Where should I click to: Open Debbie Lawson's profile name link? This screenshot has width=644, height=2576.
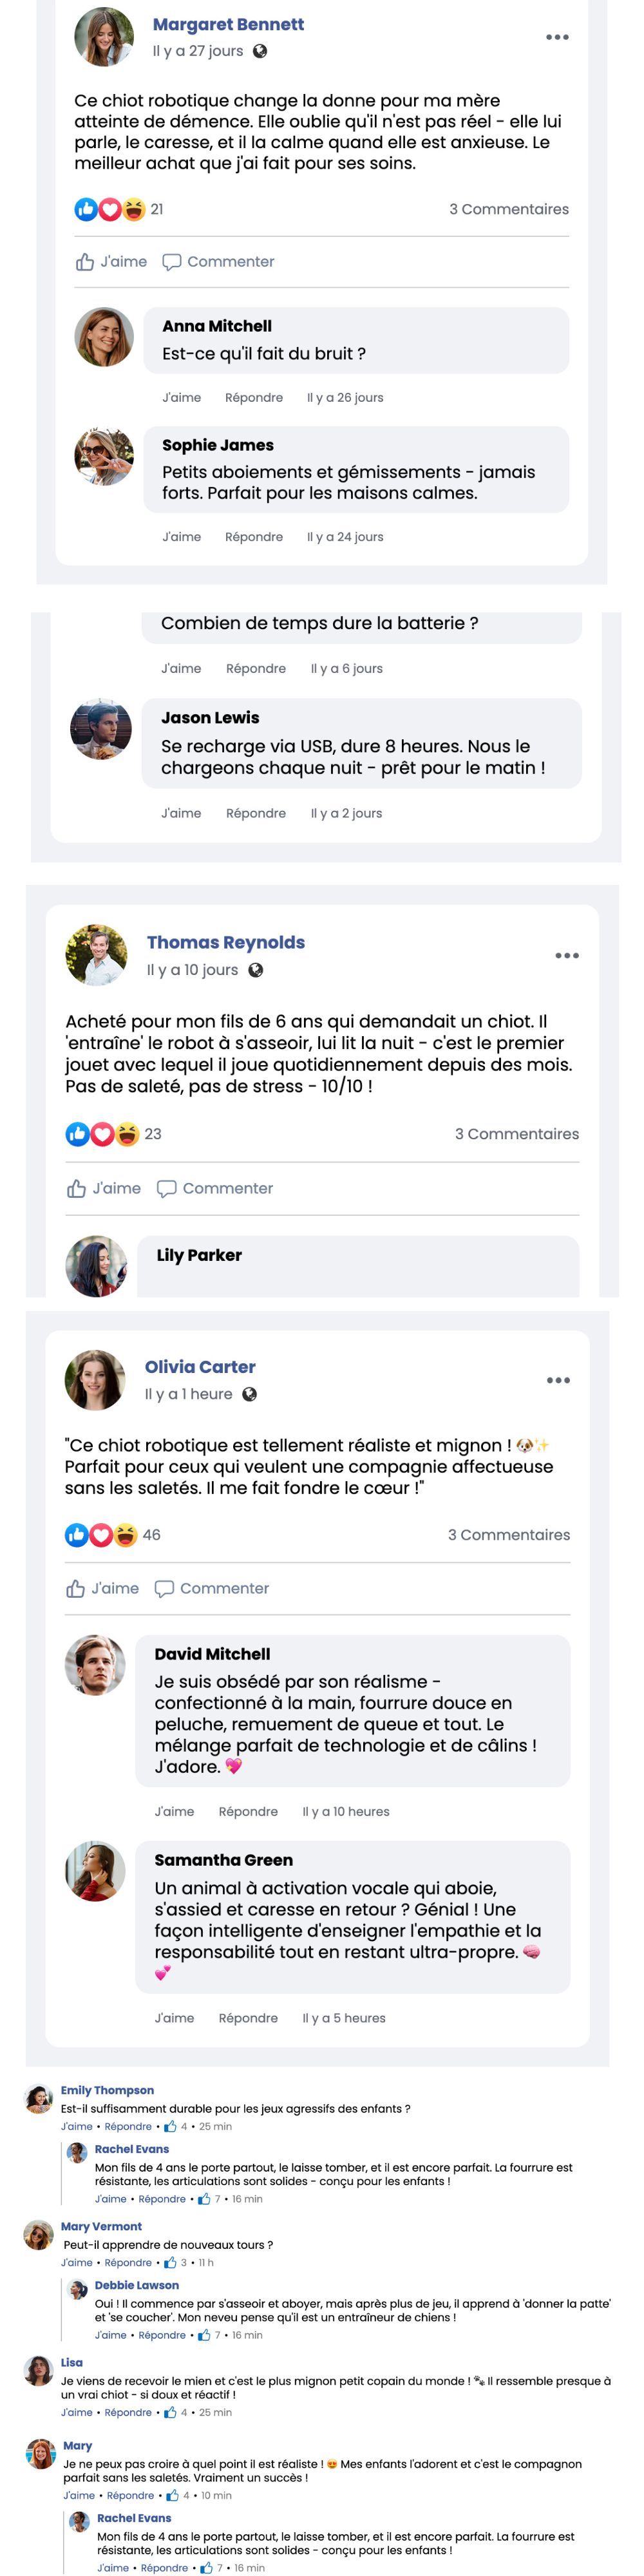pos(137,2285)
